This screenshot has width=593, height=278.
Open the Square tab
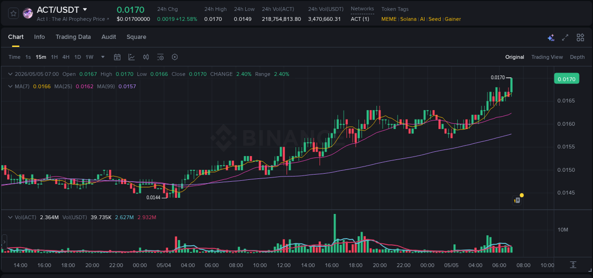(136, 37)
